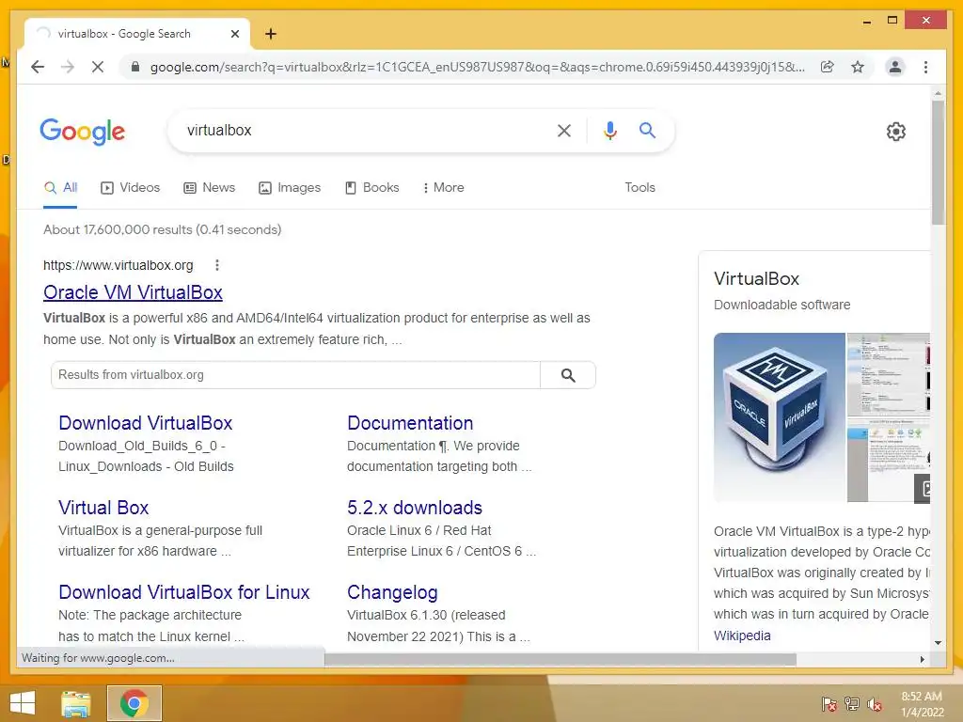Switch to Videos results

pos(130,188)
